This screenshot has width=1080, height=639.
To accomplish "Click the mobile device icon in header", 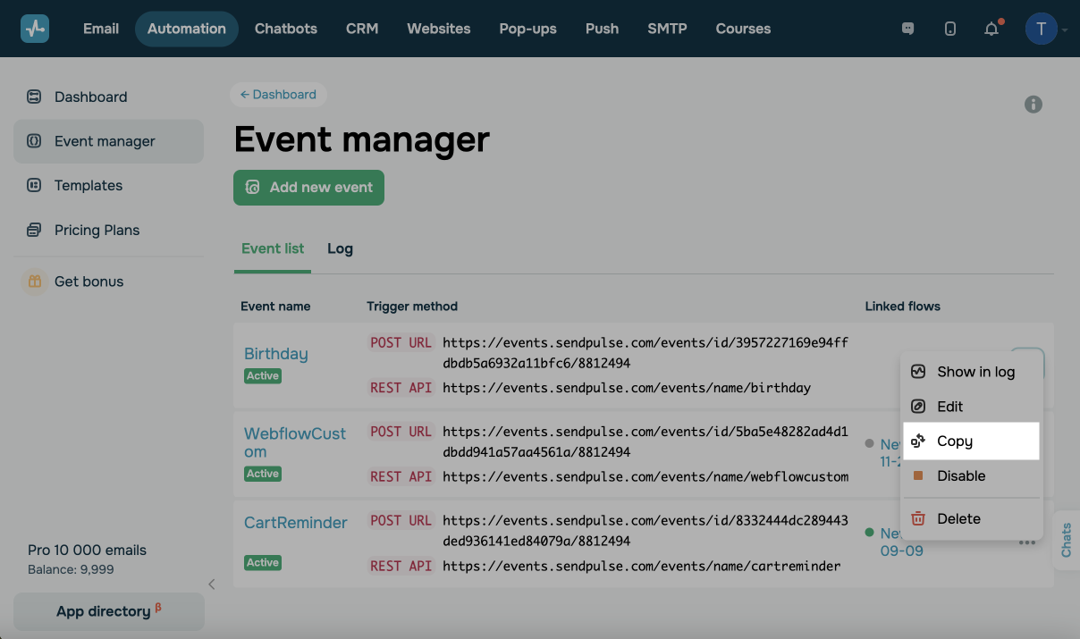I will tap(949, 29).
